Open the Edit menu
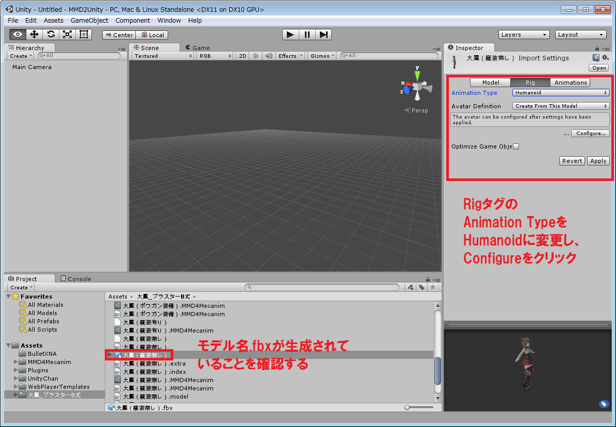The image size is (616, 427). [30, 21]
